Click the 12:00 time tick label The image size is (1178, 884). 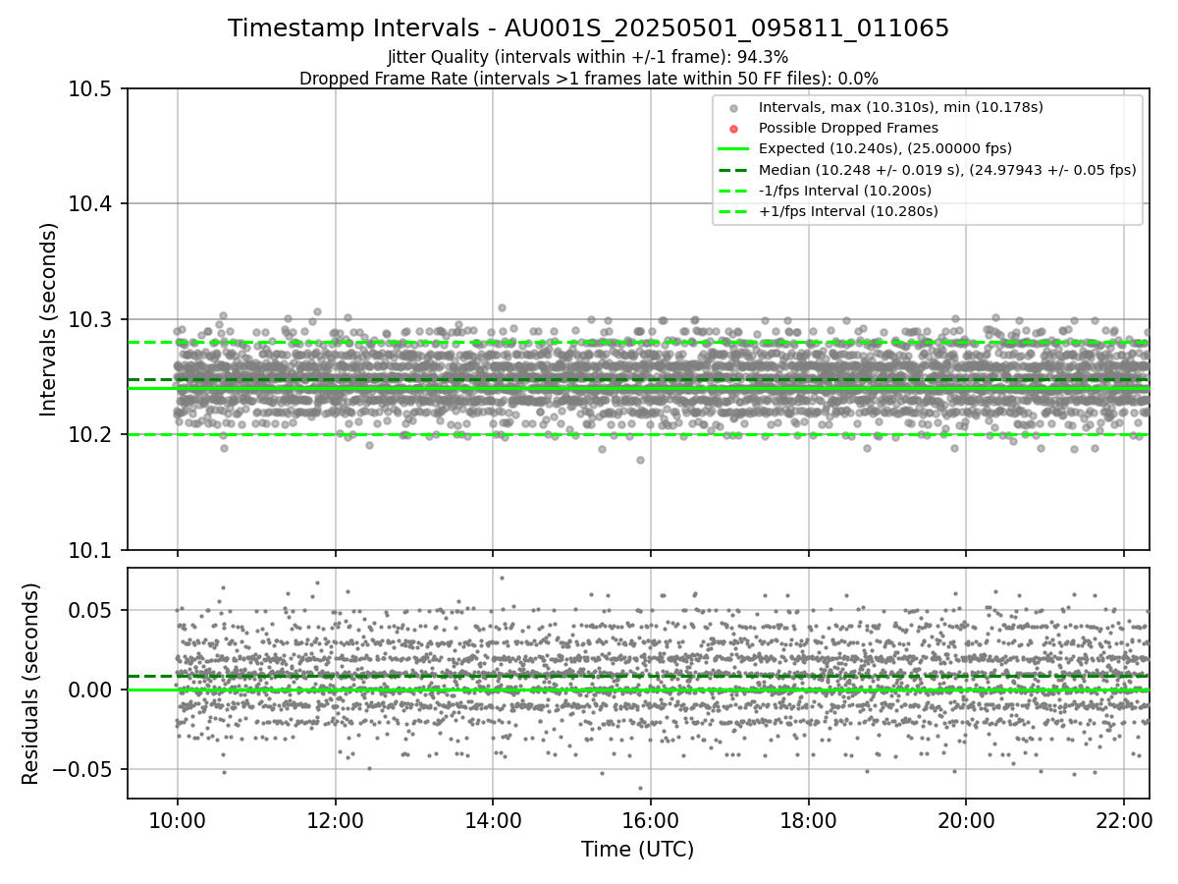tap(336, 818)
